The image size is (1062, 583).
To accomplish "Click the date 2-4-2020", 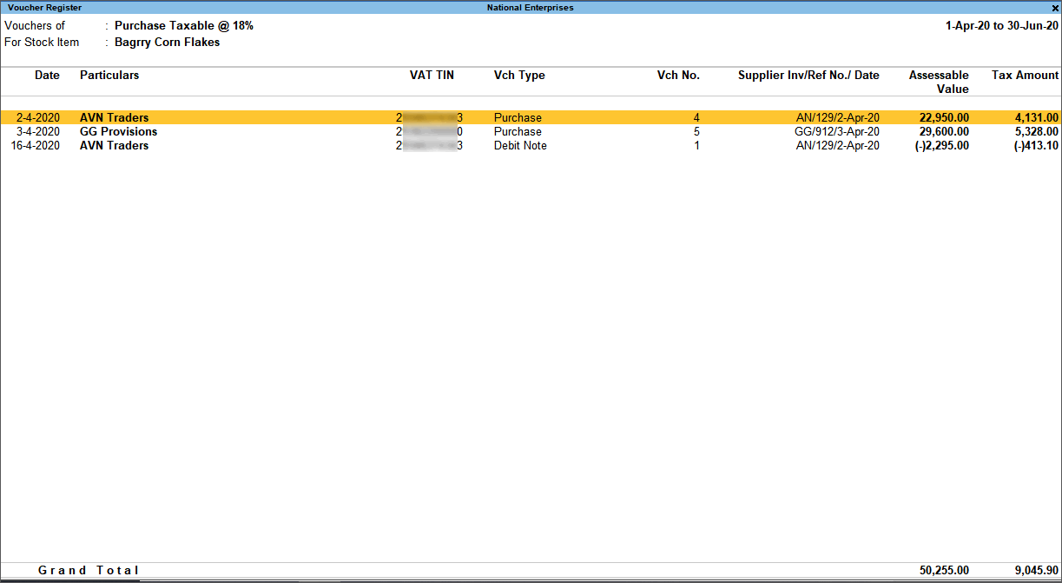I will (x=38, y=117).
